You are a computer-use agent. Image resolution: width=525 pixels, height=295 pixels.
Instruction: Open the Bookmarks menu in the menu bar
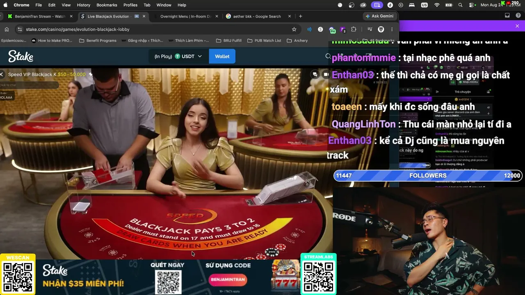point(107,5)
